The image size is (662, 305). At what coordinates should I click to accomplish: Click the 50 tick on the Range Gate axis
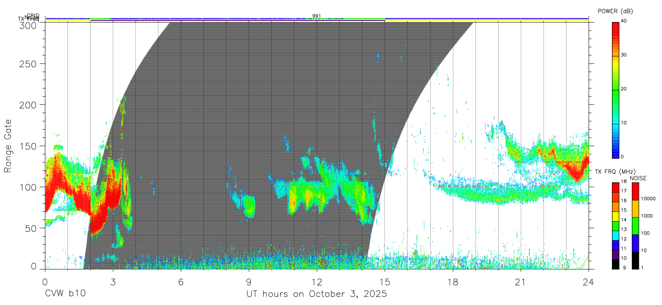coord(32,228)
